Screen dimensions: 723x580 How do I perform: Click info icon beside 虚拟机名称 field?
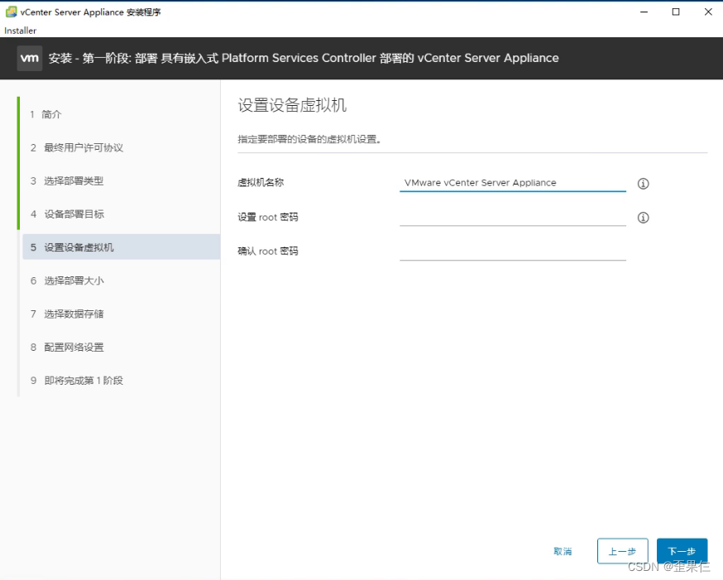click(x=643, y=184)
